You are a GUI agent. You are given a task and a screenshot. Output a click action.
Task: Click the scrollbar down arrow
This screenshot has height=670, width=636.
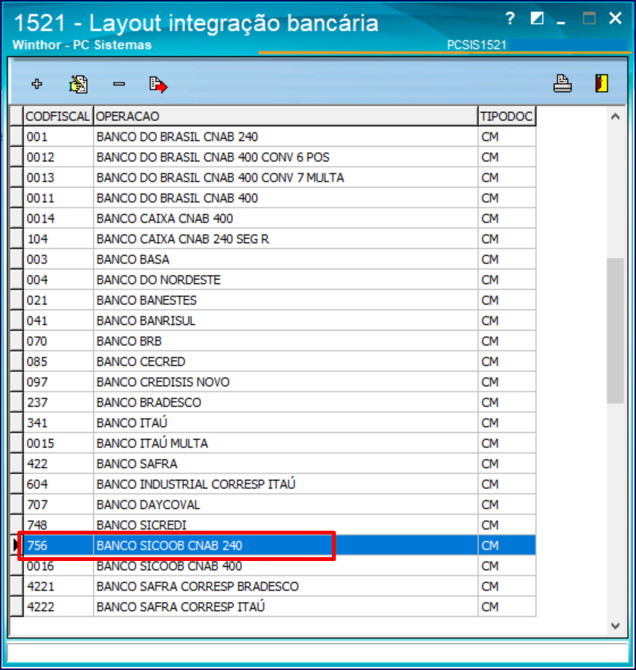(x=615, y=626)
